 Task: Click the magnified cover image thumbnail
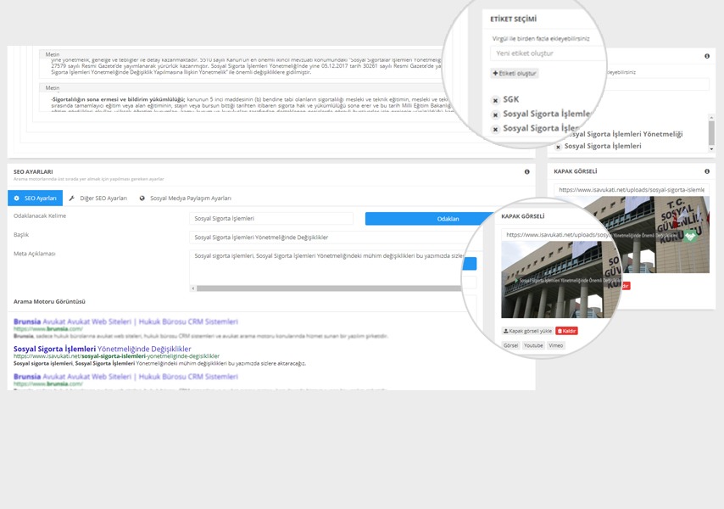click(561, 279)
